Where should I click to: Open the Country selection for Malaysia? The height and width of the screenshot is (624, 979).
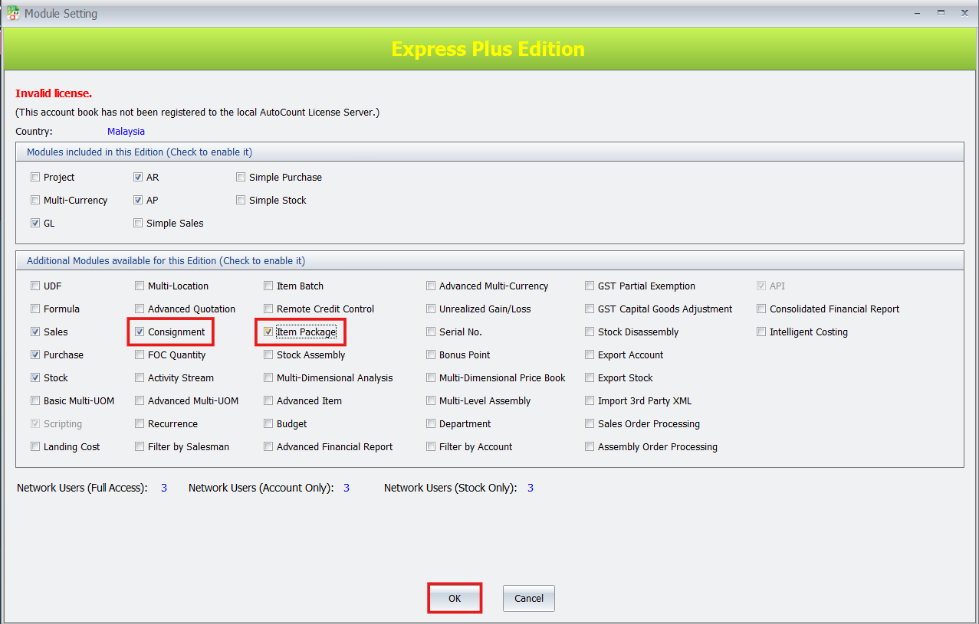pyautogui.click(x=126, y=131)
